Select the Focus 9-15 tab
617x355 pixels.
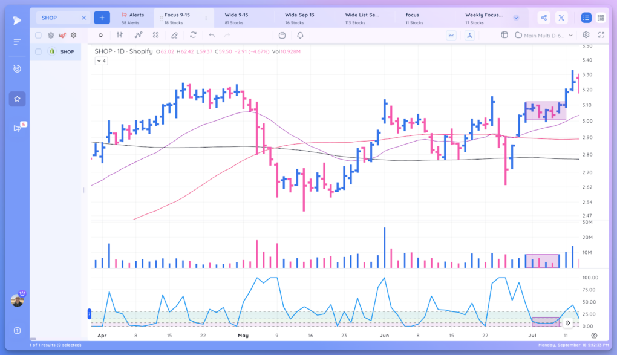[x=179, y=18]
